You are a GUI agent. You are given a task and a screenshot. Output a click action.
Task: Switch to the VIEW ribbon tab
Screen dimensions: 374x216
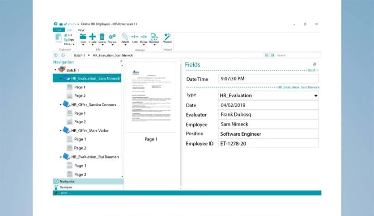coord(81,30)
